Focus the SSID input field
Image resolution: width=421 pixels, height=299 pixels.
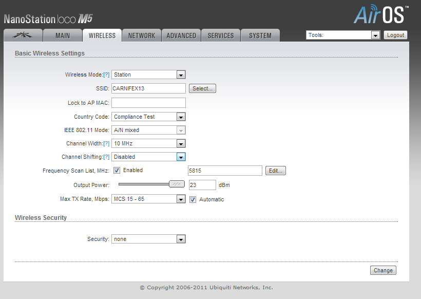click(148, 88)
